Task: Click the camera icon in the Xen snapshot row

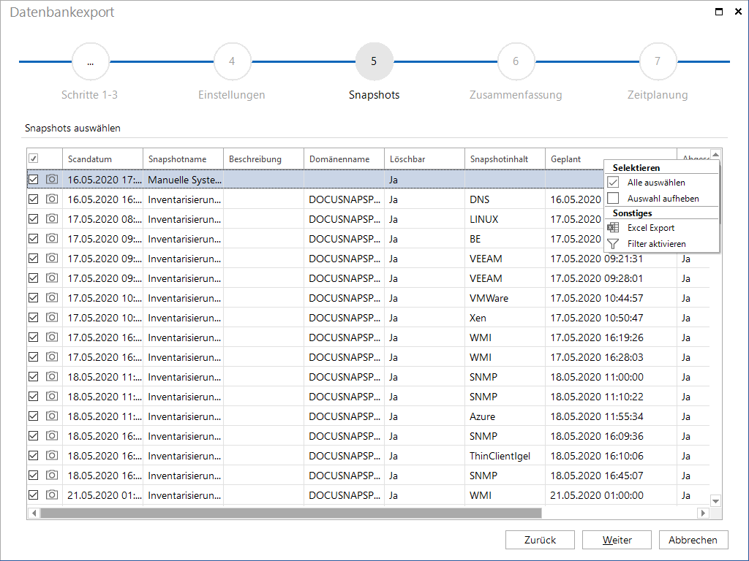Action: (52, 317)
